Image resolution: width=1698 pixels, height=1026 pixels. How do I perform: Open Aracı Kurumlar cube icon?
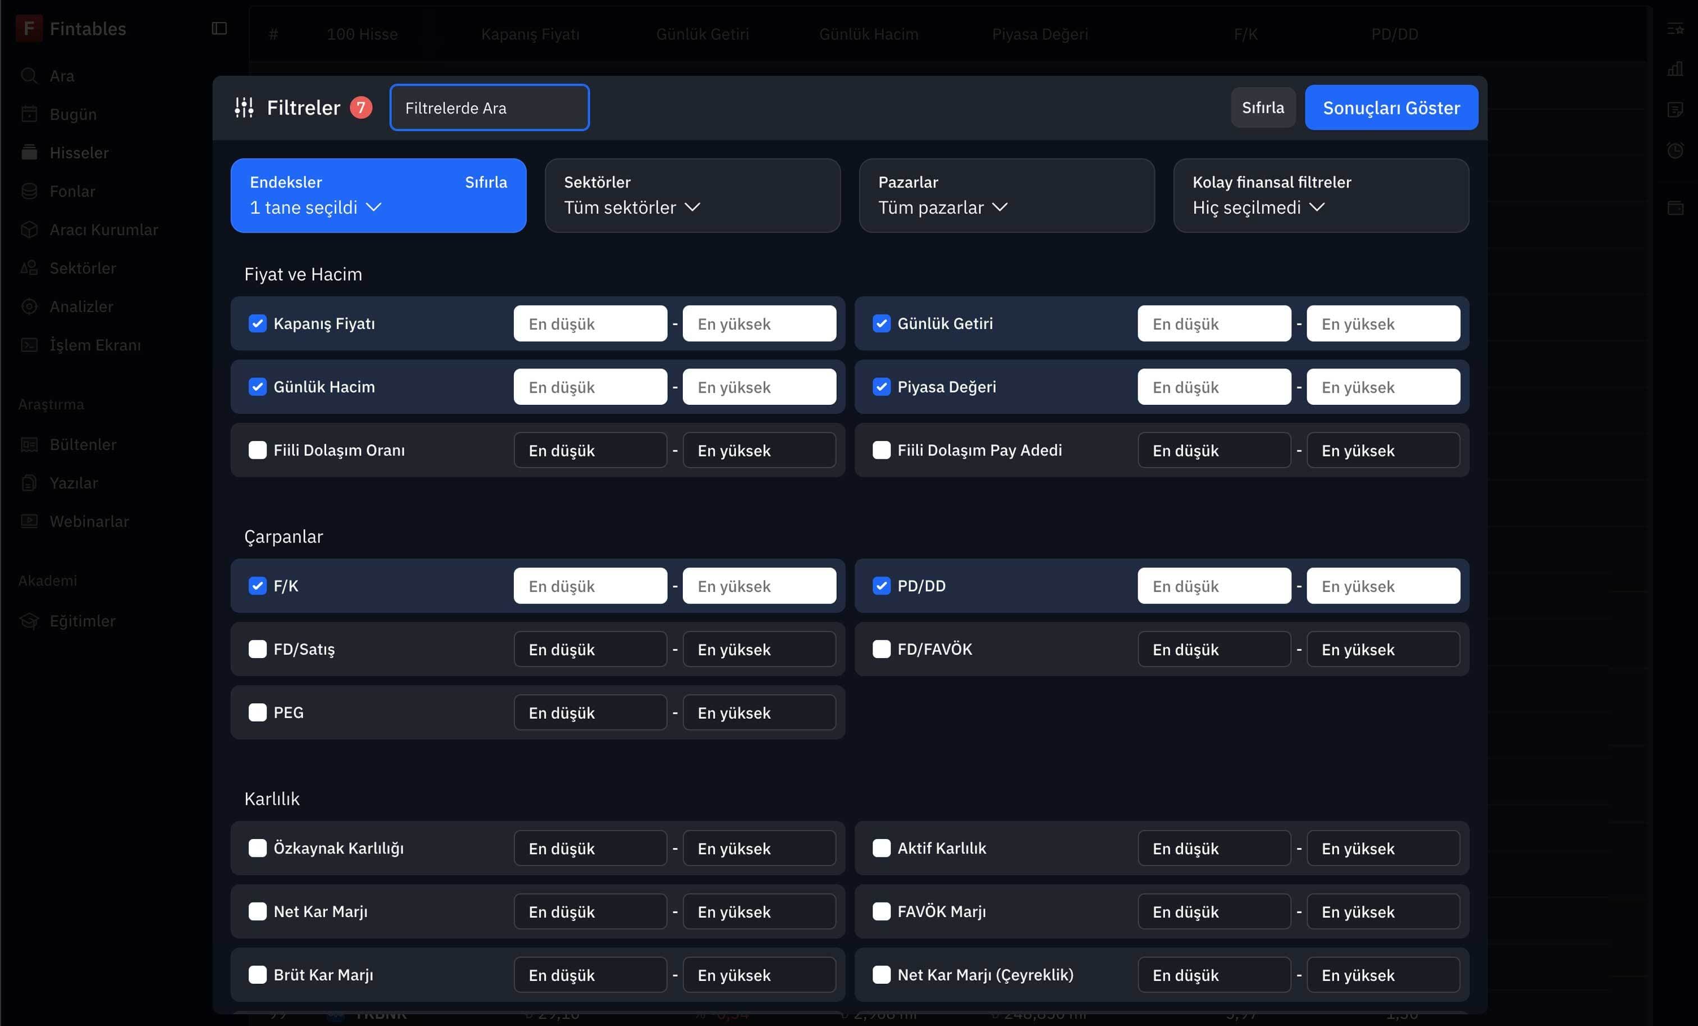click(x=29, y=230)
